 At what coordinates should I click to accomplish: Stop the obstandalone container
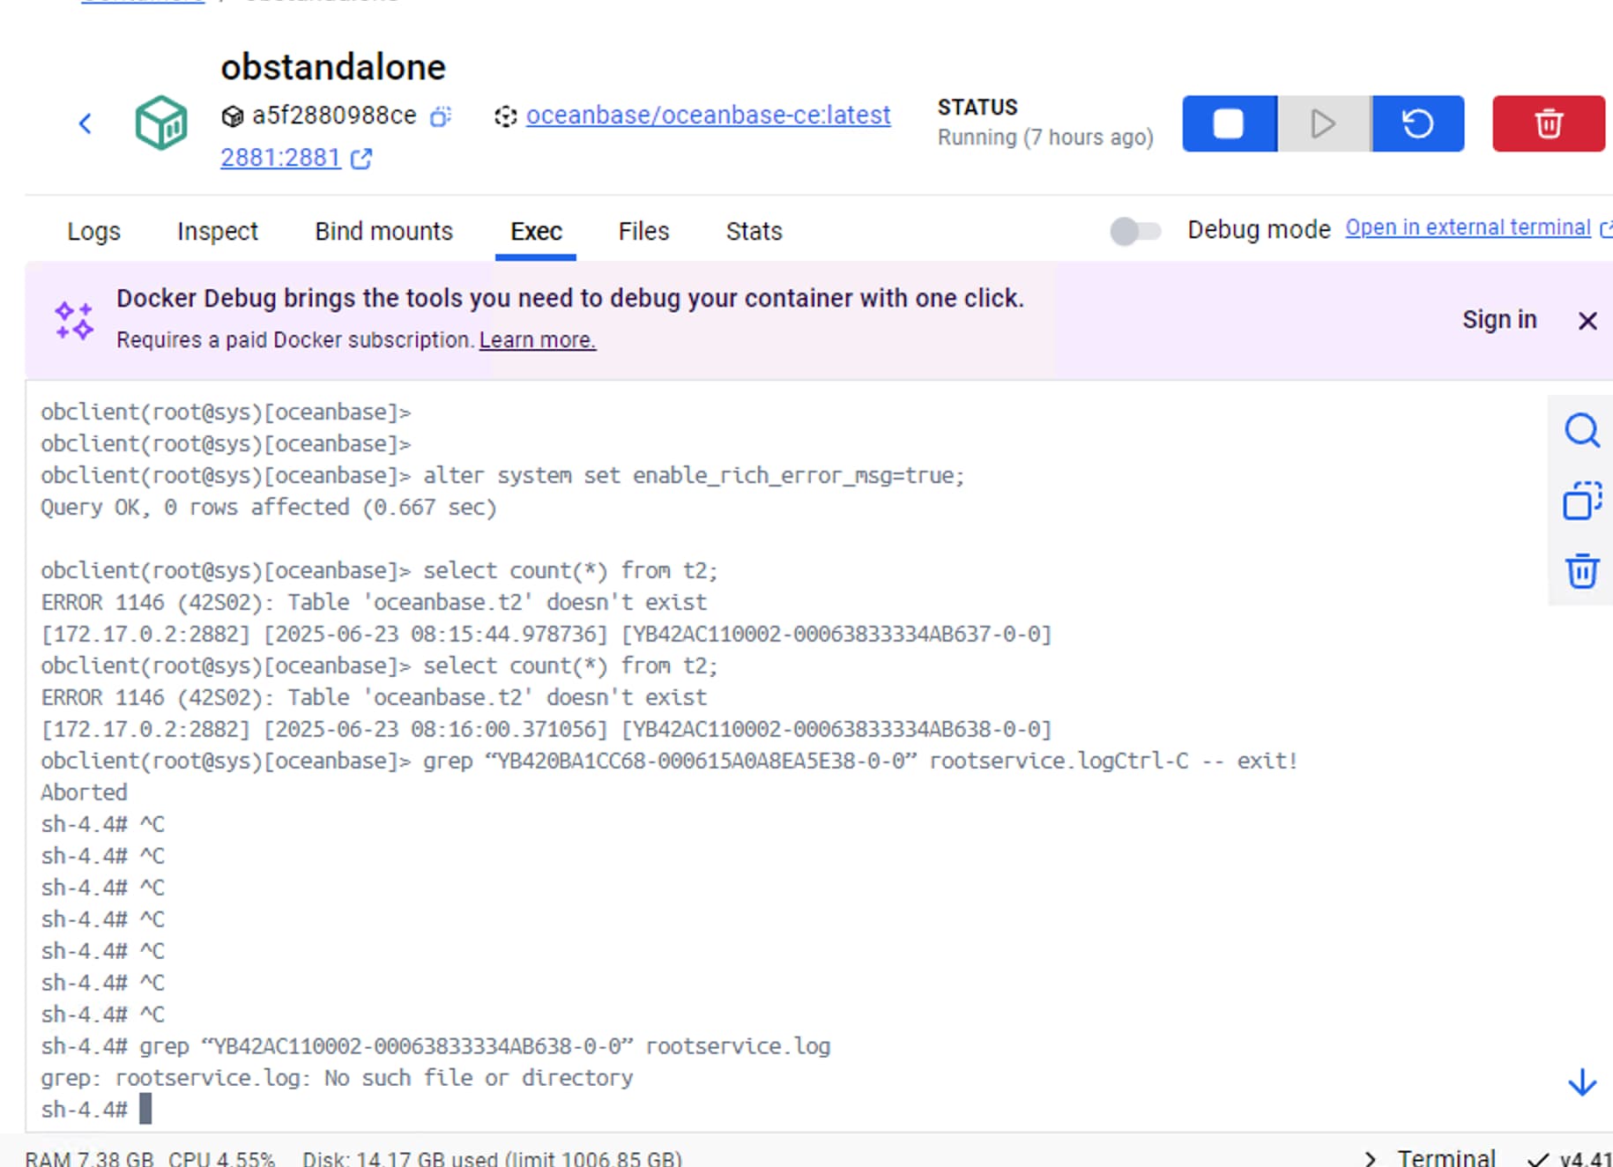(x=1229, y=123)
